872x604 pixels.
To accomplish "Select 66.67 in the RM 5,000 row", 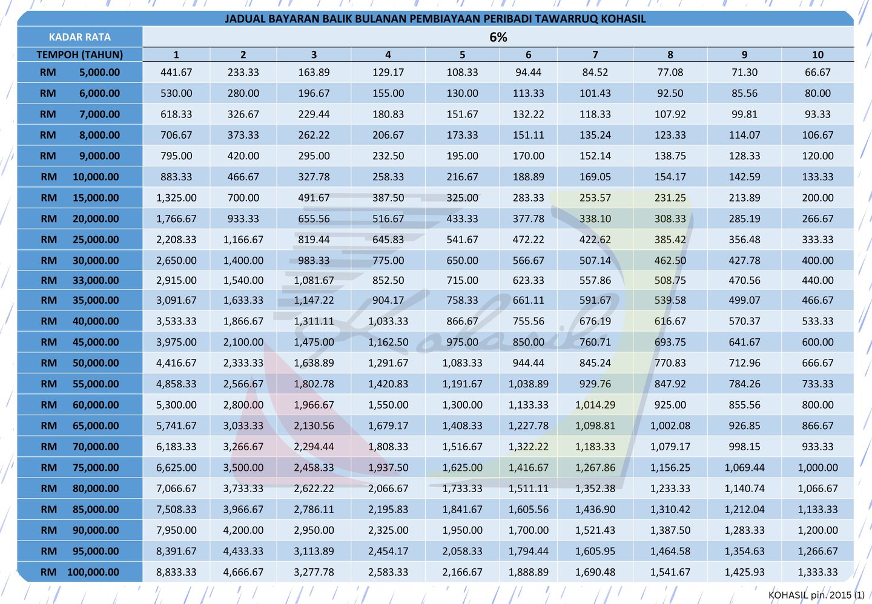I will 817,72.
